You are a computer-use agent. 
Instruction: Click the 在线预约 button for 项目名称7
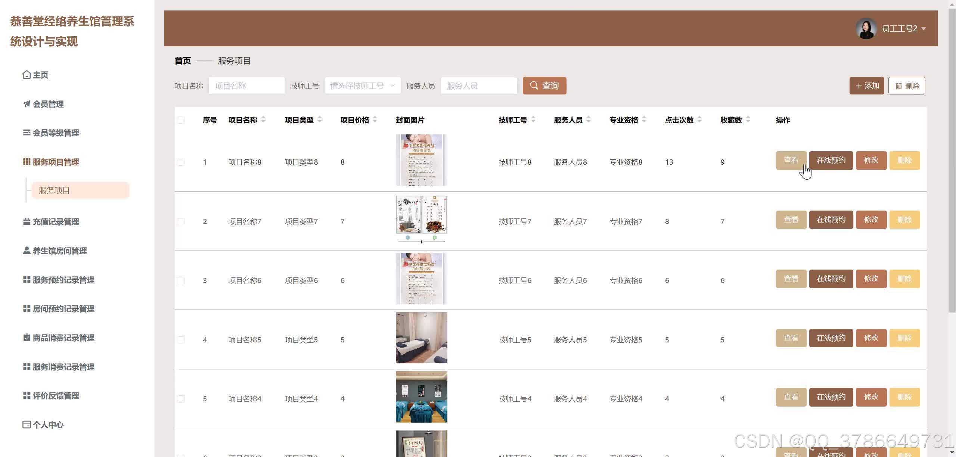pos(831,220)
